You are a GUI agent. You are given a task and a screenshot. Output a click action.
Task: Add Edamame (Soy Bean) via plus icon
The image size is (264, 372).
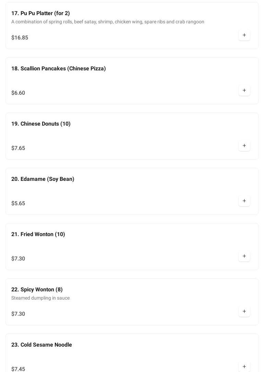244,201
